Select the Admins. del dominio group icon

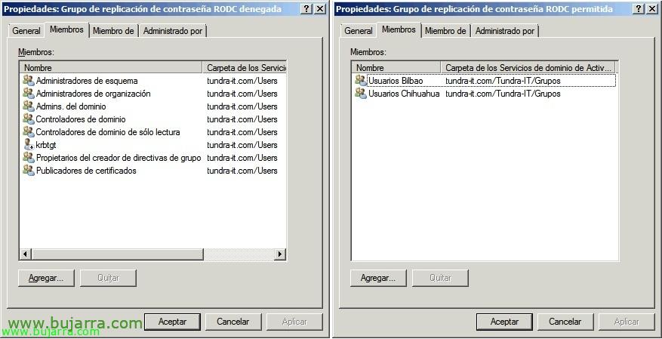(x=29, y=106)
